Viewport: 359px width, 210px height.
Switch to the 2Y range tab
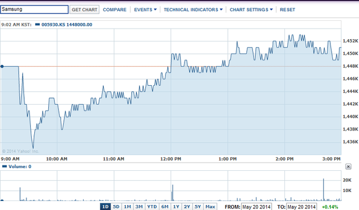point(187,207)
